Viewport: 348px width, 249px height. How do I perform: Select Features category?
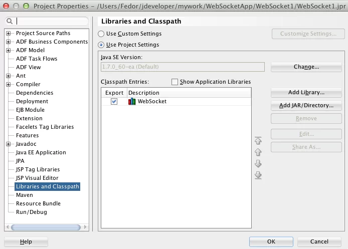[27, 135]
